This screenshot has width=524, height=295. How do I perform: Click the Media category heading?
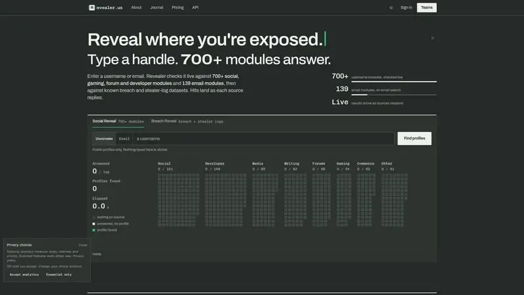tap(257, 163)
